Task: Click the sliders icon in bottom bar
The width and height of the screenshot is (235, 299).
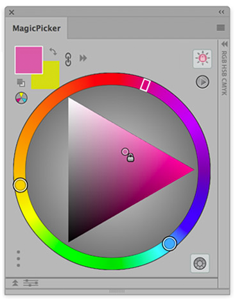Action: [x=31, y=283]
